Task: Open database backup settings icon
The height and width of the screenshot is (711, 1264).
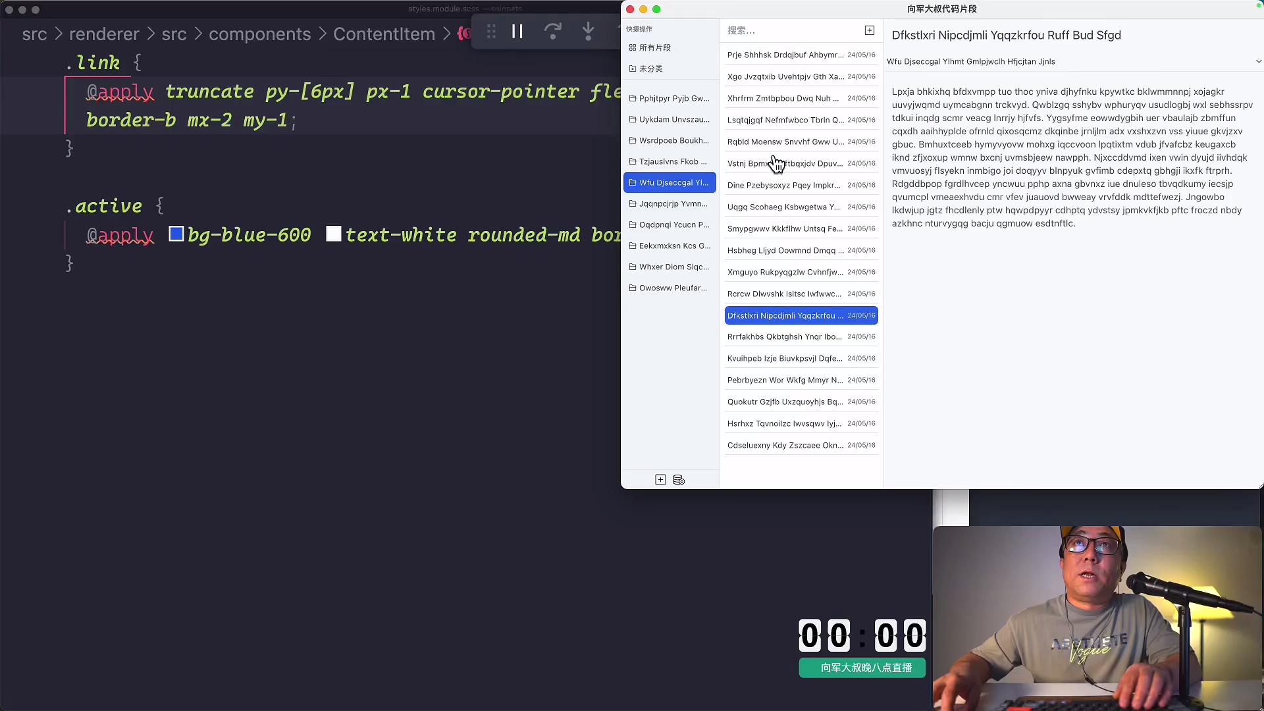Action: coord(679,479)
